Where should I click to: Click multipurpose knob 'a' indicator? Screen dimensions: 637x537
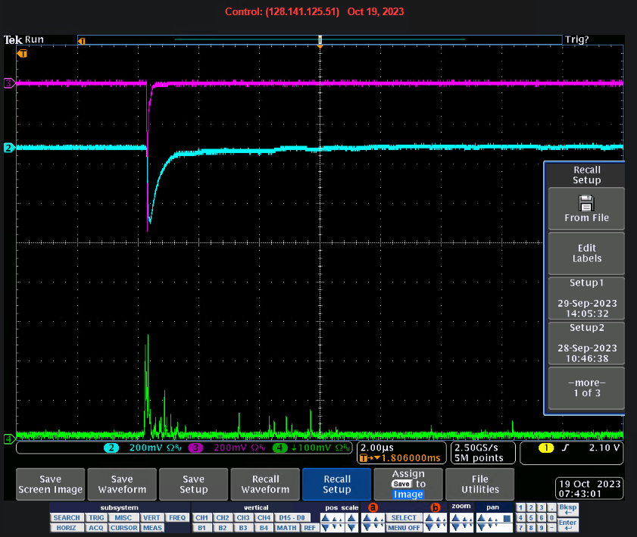[372, 507]
